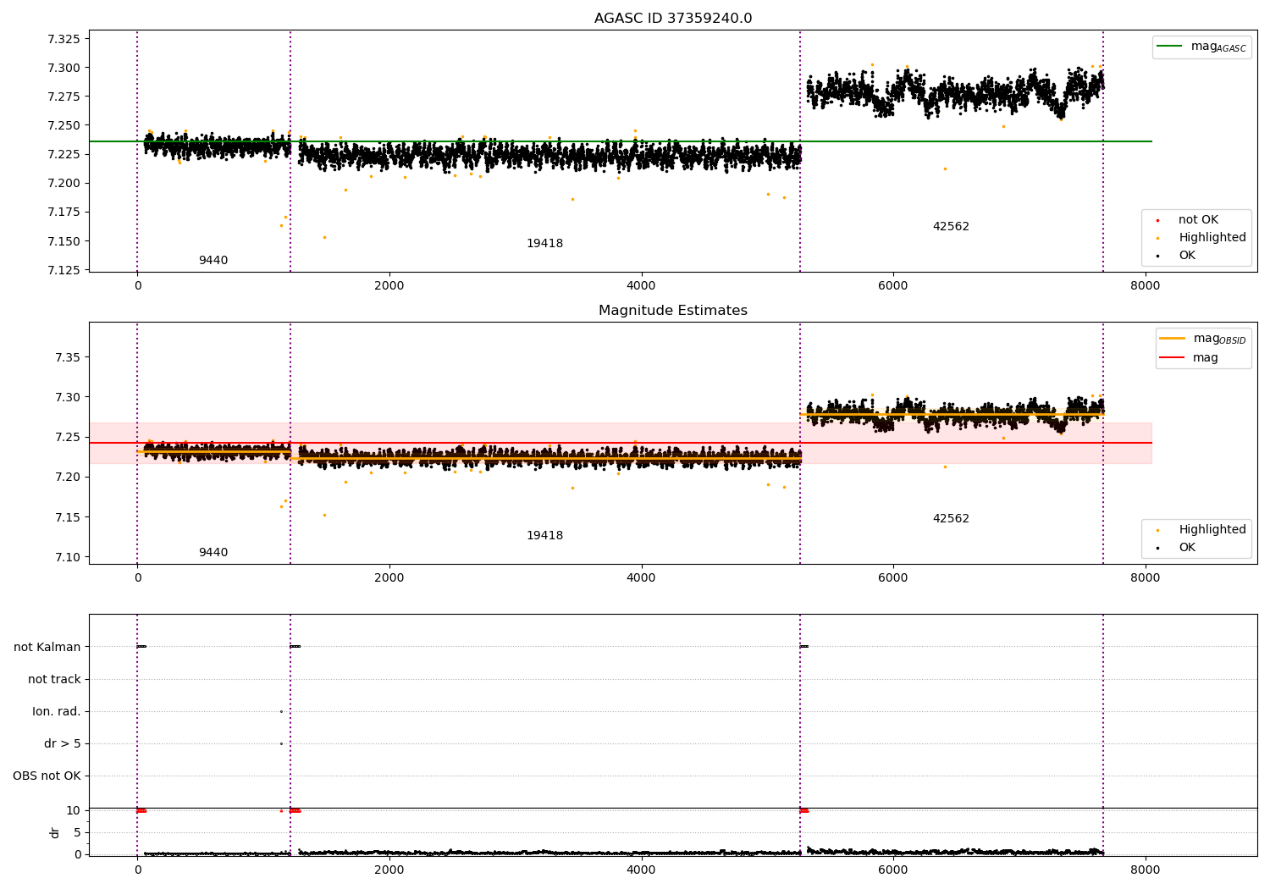Click the 7.175 y-axis tick label
Screen dimensions: 1270x889
pyautogui.click(x=63, y=213)
